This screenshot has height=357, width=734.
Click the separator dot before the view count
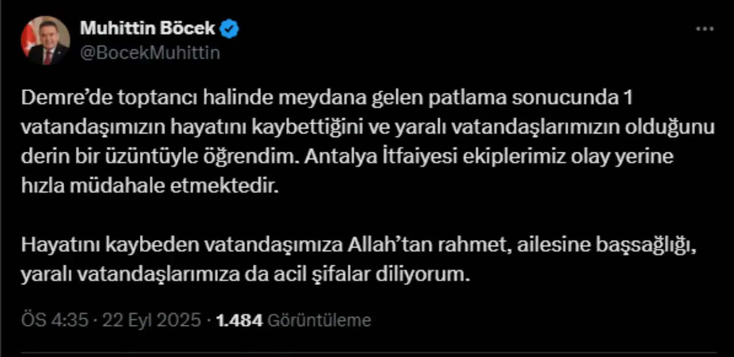click(209, 320)
